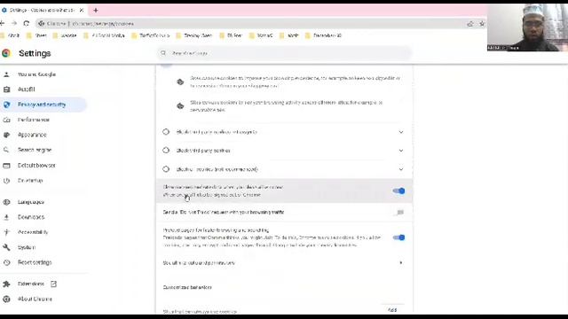Image resolution: width=568 pixels, height=319 pixels.
Task: Open Languages via its globe icon
Action: [x=6, y=202]
